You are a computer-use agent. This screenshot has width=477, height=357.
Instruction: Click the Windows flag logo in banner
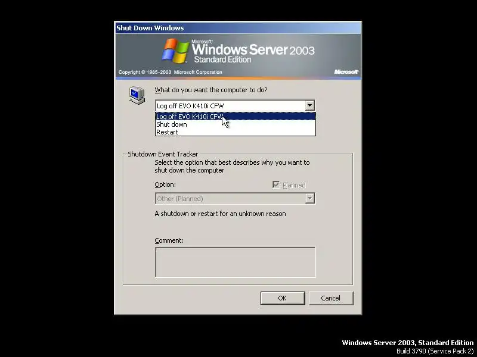(175, 51)
